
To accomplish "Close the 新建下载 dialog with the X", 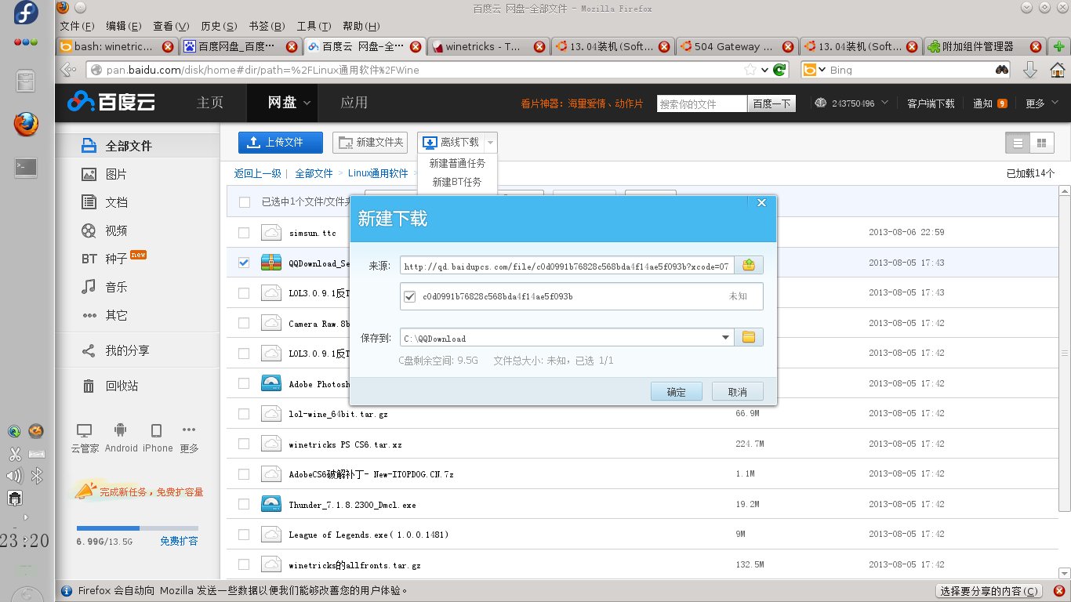I will [x=761, y=203].
